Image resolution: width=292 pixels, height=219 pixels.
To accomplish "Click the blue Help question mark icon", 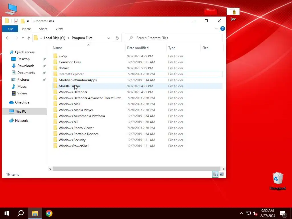I will [x=222, y=29].
